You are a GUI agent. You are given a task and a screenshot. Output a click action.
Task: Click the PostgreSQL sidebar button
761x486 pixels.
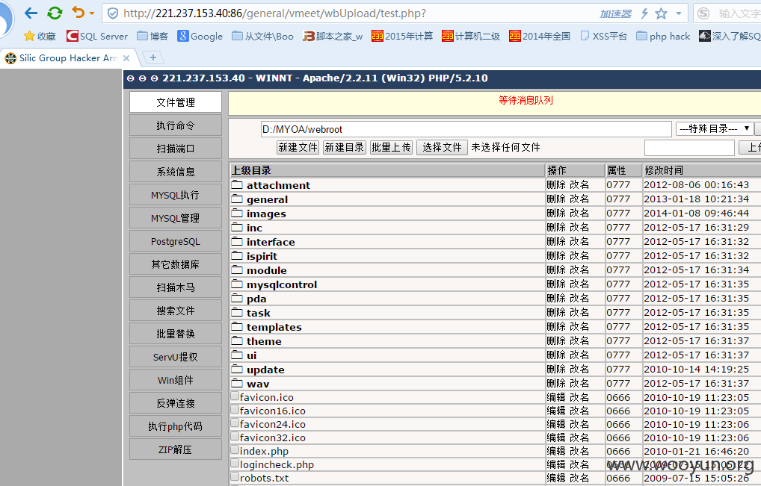pos(176,241)
